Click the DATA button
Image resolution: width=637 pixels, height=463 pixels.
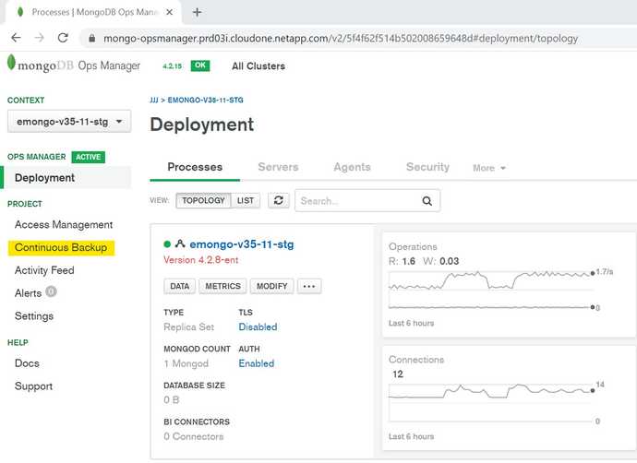coord(180,286)
